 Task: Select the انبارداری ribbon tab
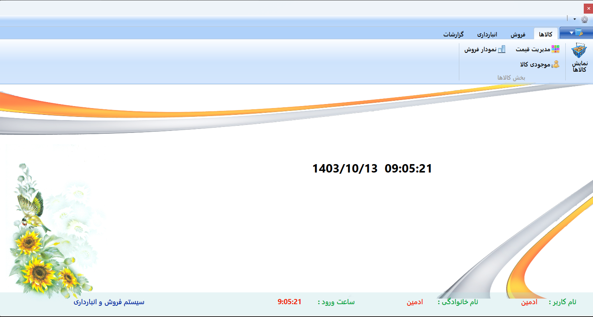[x=487, y=34]
